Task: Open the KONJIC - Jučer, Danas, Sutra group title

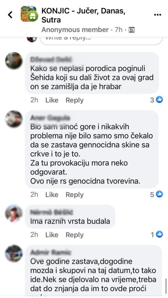Action: (83, 15)
